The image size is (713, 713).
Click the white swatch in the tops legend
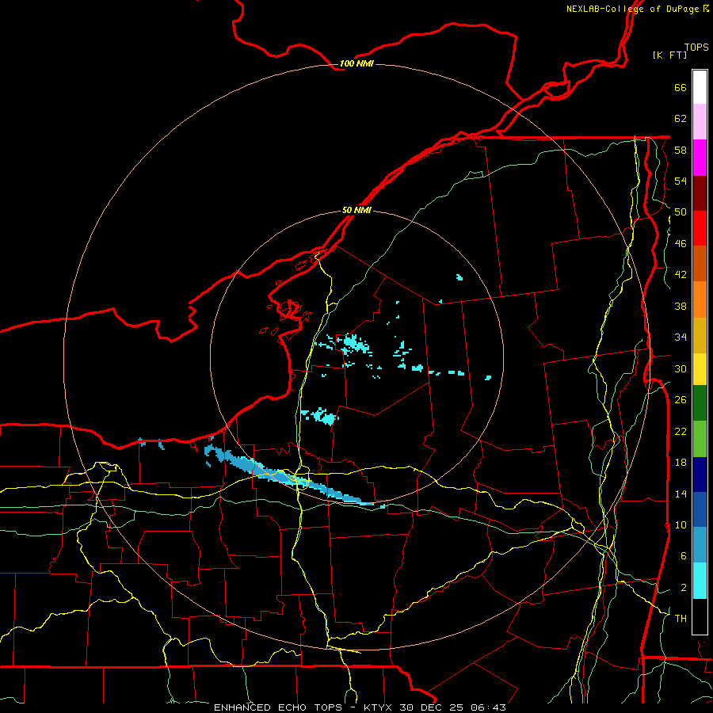point(700,87)
